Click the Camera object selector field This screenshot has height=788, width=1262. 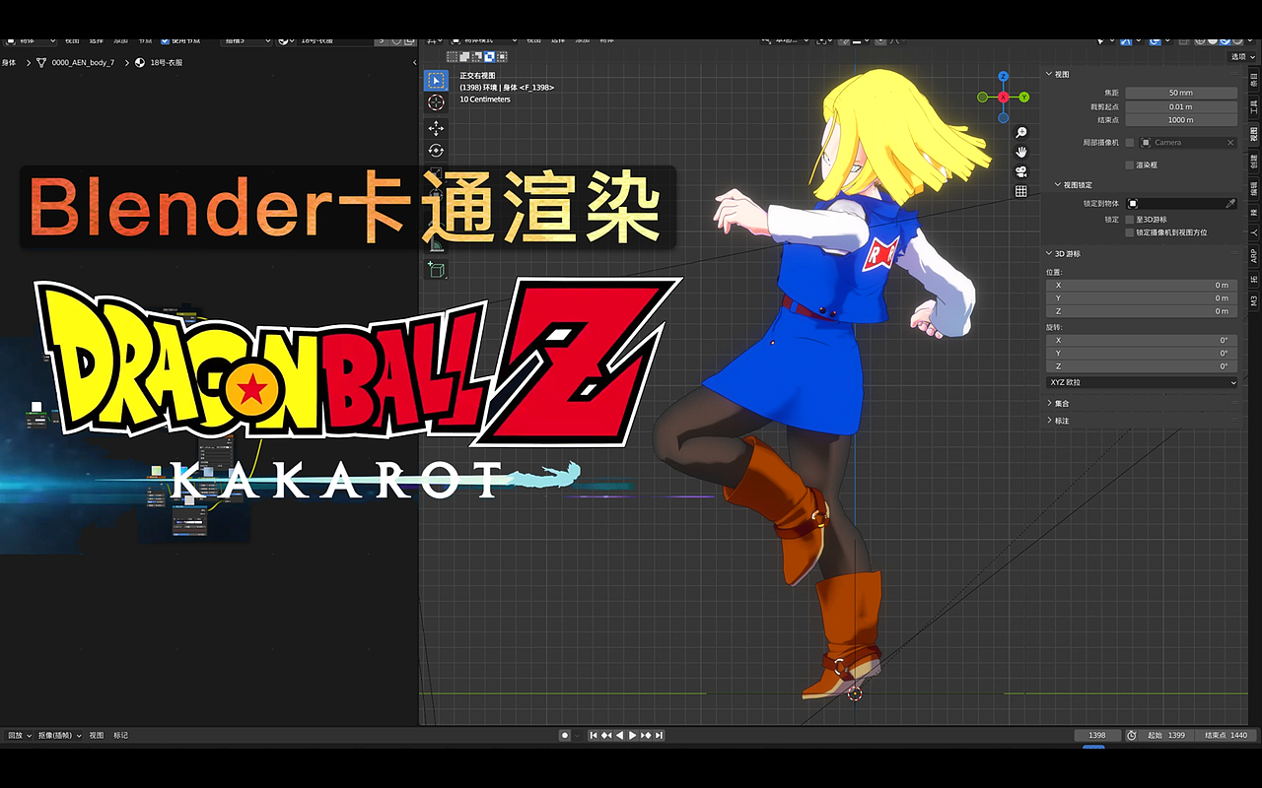[1188, 143]
